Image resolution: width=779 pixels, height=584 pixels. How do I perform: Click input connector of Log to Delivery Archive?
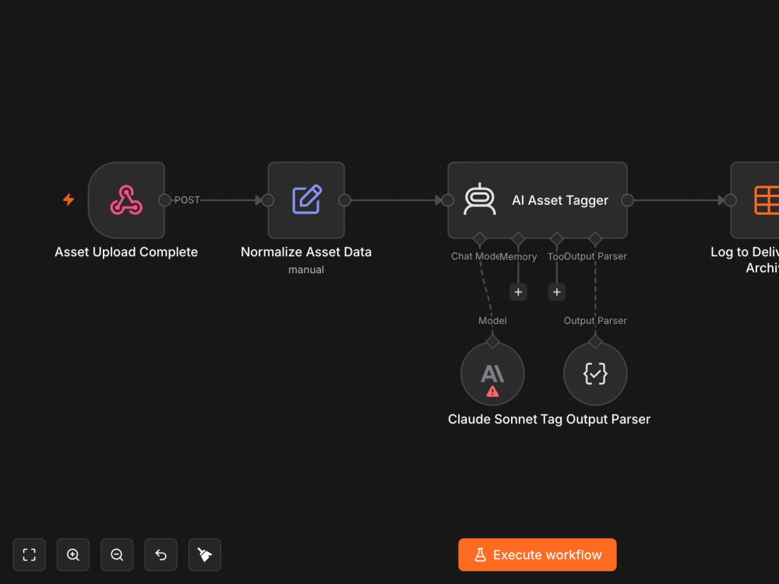point(731,200)
